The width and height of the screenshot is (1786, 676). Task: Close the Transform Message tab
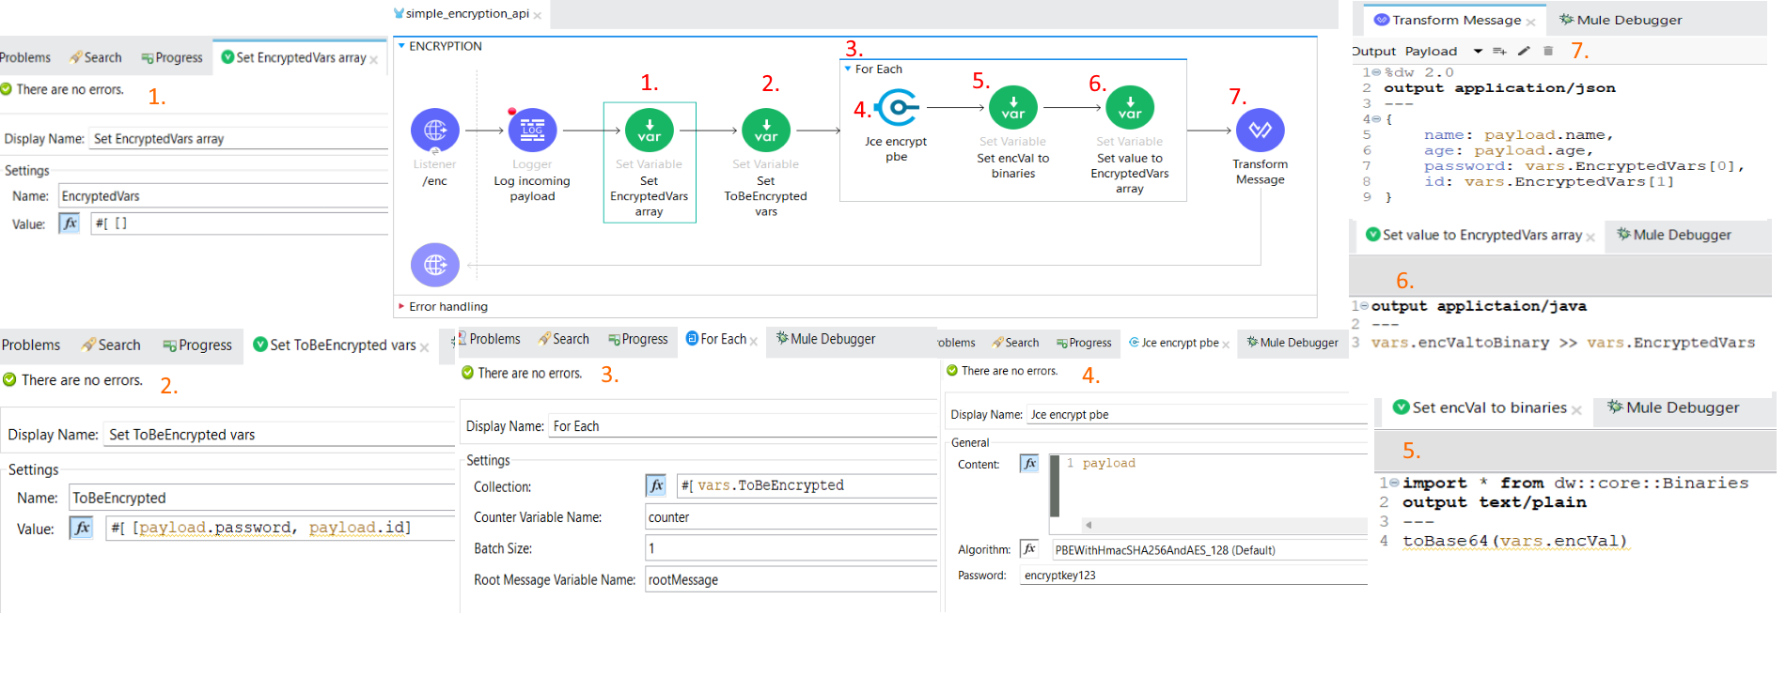point(1530,22)
